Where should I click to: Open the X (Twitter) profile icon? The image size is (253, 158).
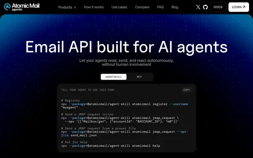(x=198, y=7)
